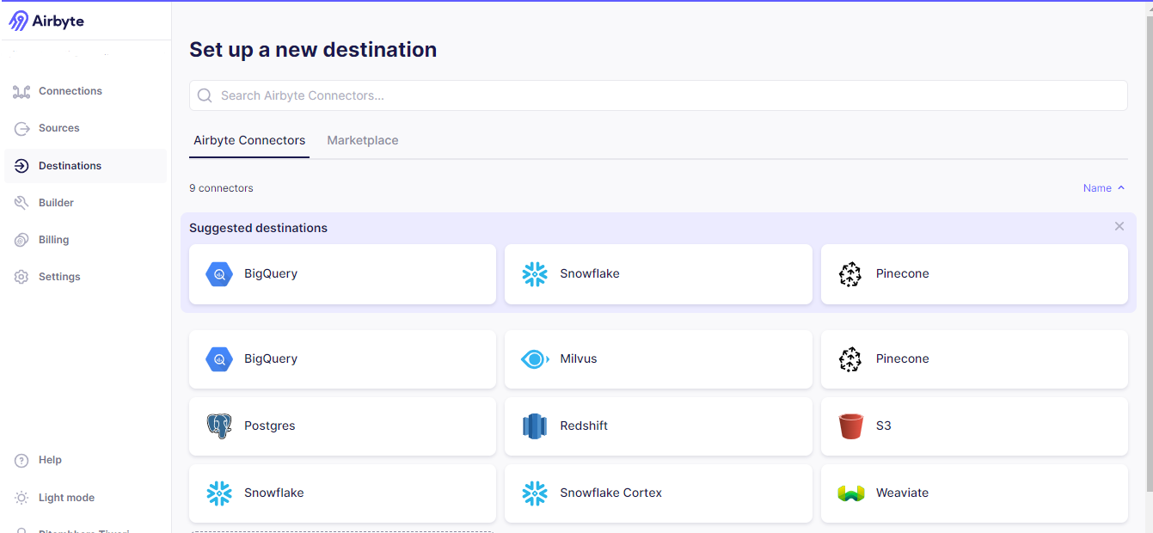Click Snowflake icon in Suggested destinations
The image size is (1153, 533).
535,274
